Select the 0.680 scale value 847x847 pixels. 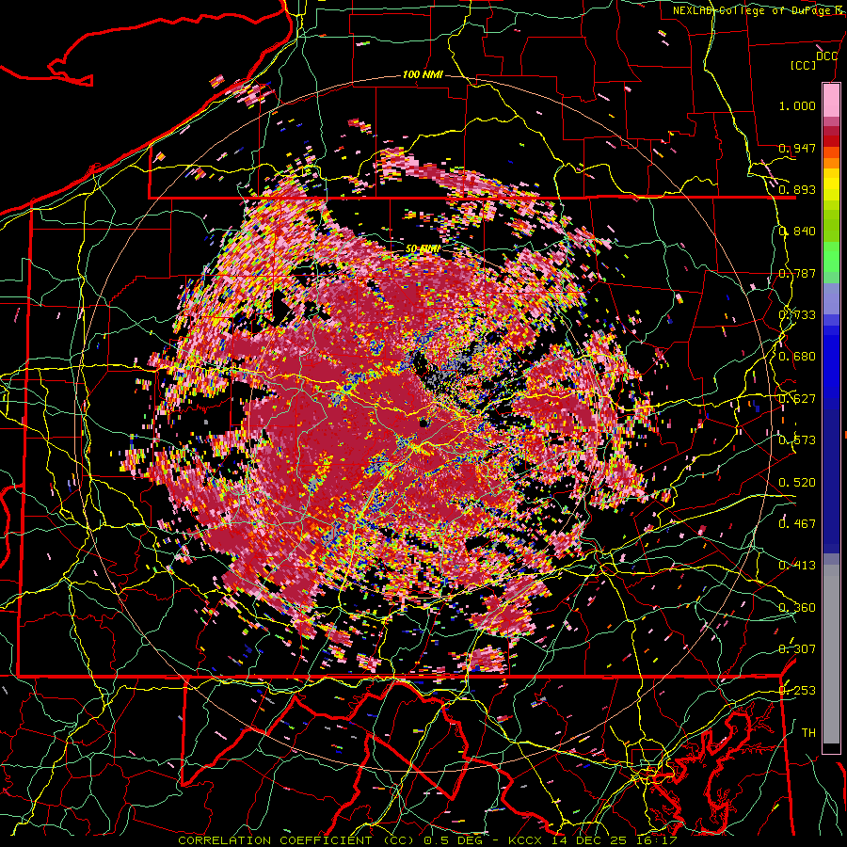click(797, 357)
